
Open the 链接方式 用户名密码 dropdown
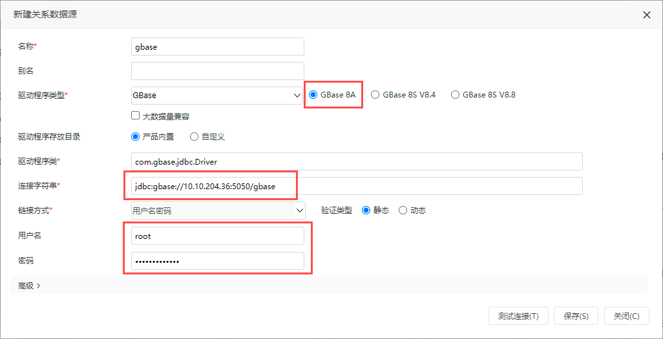coord(218,211)
